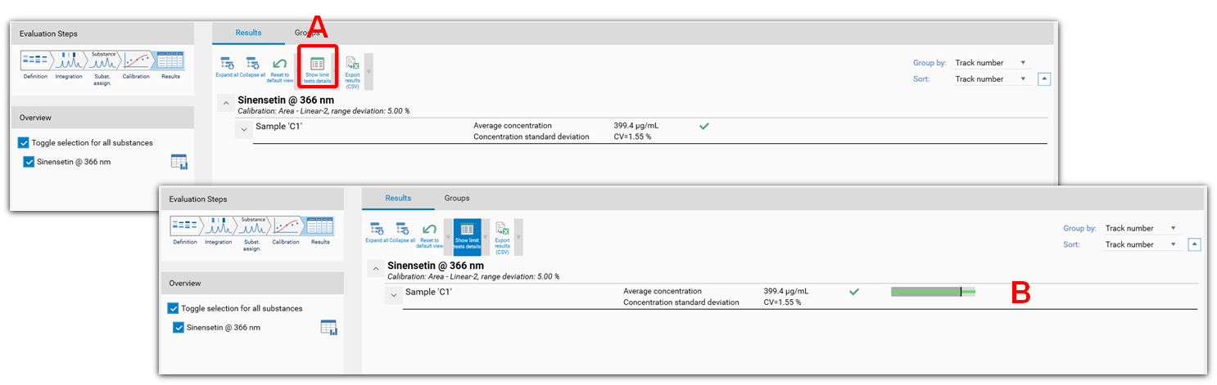Click the red-highlighted Show limit tests details icon
1217x385 pixels.
pyautogui.click(x=318, y=65)
